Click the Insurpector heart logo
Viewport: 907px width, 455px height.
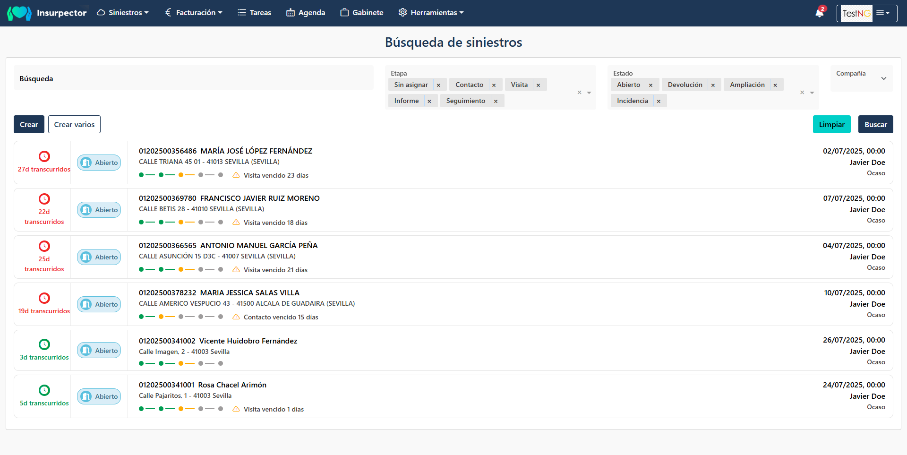coord(19,13)
